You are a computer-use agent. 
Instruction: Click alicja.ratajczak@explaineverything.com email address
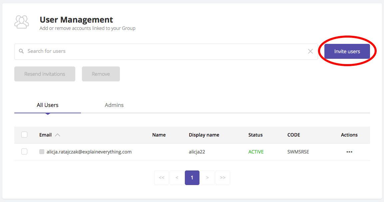click(88, 151)
